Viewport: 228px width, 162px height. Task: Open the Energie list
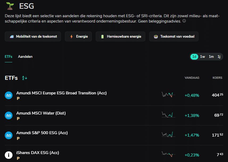[x=78, y=37]
